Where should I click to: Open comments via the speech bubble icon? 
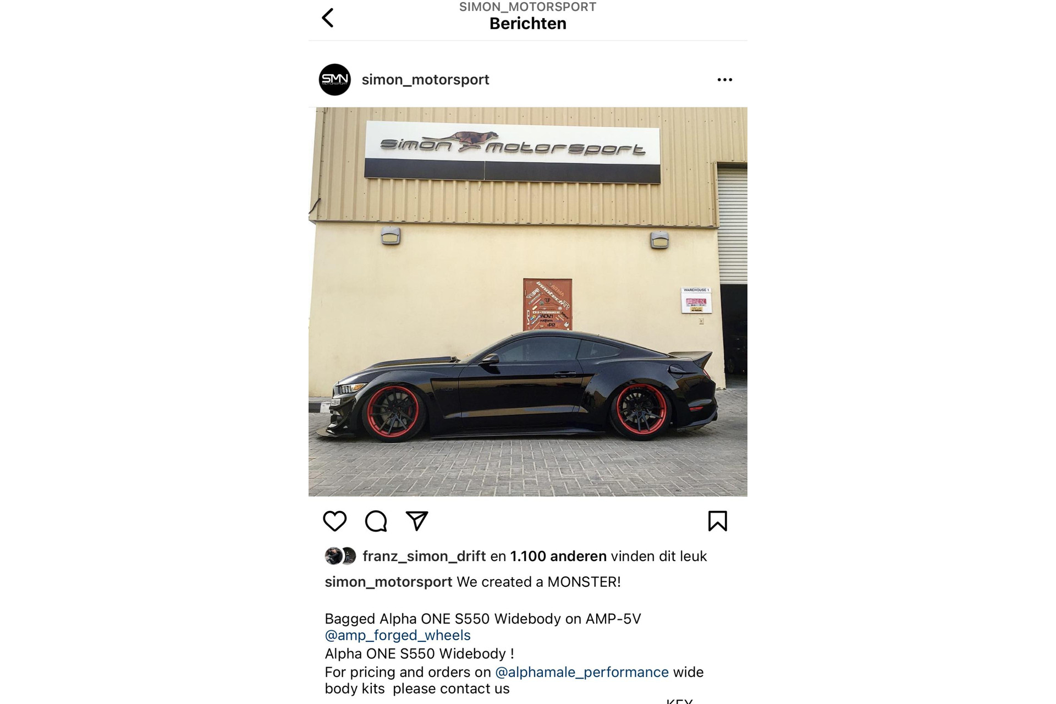pos(376,521)
